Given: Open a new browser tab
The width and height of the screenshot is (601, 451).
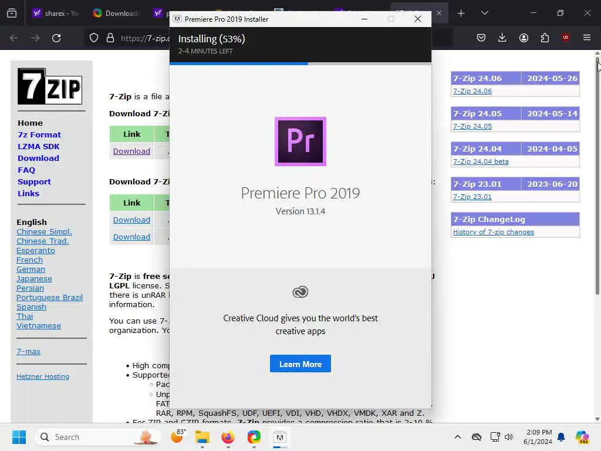Looking at the screenshot, I should coord(461,14).
